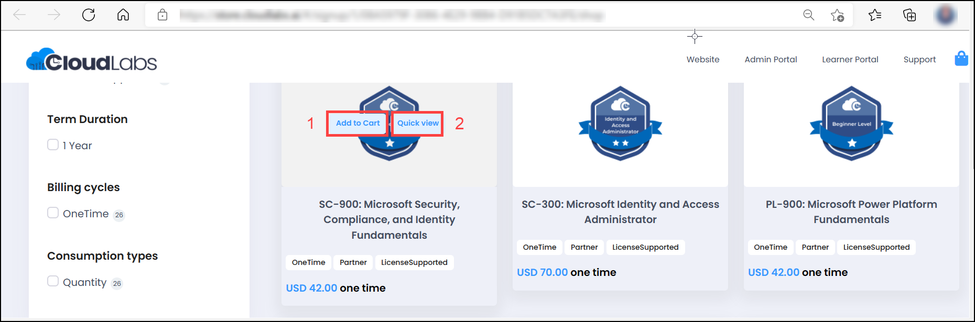Viewport: 975px width, 322px height.
Task: Open the browser profile avatar
Action: pyautogui.click(x=946, y=15)
